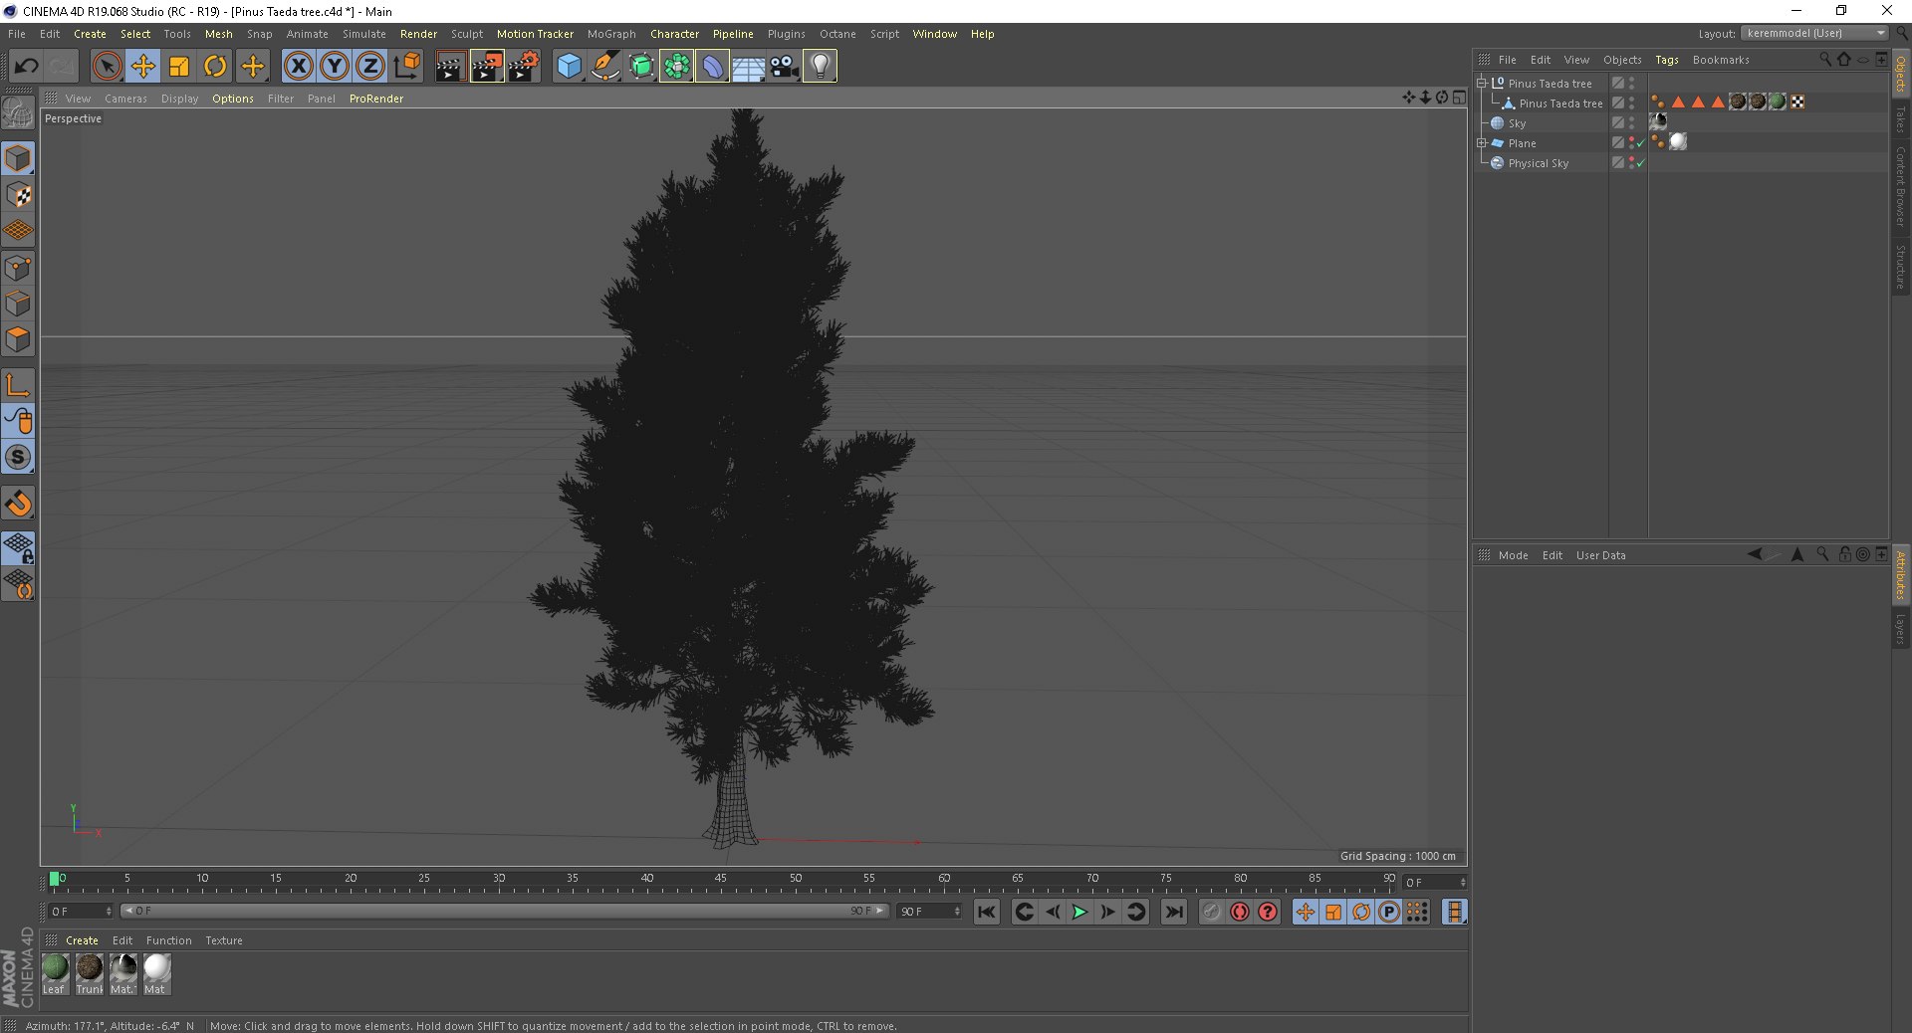The height and width of the screenshot is (1033, 1912).
Task: Toggle Coordinate System world/object button
Action: point(406,67)
